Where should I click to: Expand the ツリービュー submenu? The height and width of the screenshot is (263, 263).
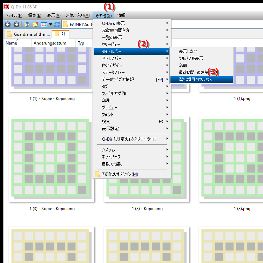(132, 45)
